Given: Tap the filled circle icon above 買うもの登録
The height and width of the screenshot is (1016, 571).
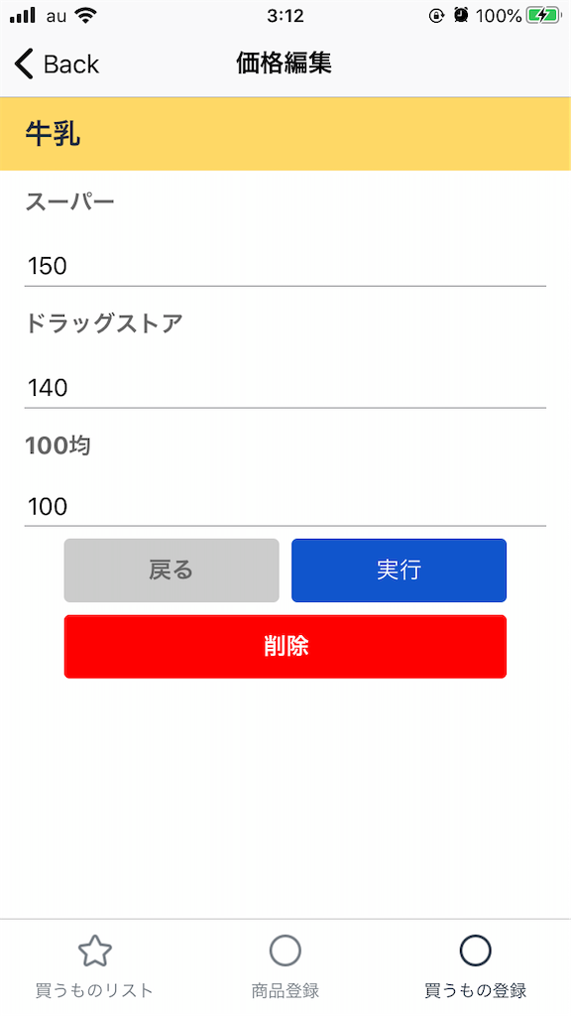Looking at the screenshot, I should pyautogui.click(x=477, y=950).
